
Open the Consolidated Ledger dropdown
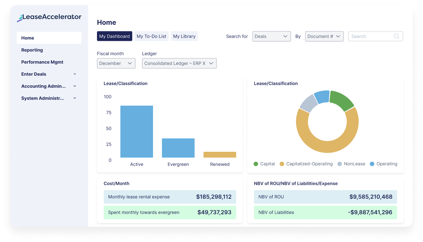(179, 63)
